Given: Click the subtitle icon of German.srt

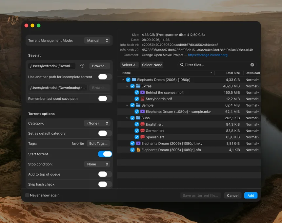Looking at the screenshot, I should point(142,130).
